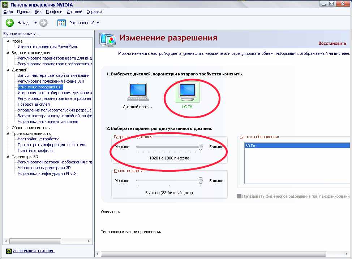Image resolution: width=352 pixels, height=259 pixels.
Task: Open the Справка menu
Action: tap(94, 12)
